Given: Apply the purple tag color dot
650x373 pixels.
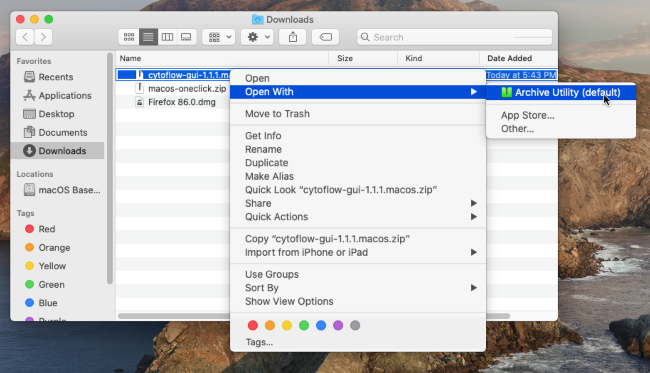Looking at the screenshot, I should point(338,325).
